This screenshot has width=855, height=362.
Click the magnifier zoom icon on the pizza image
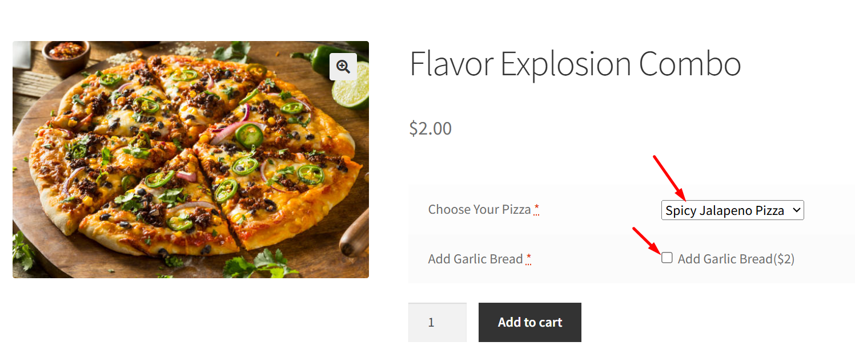(x=343, y=67)
